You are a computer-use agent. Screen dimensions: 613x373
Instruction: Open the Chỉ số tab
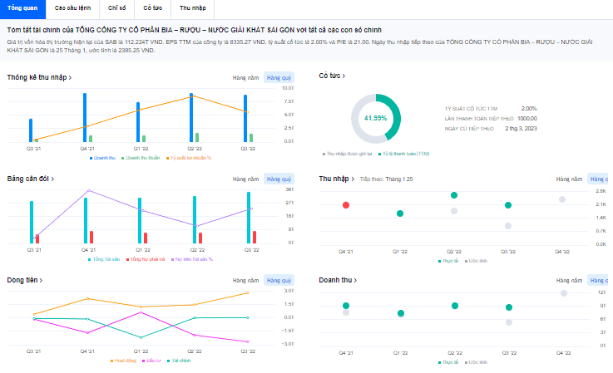pyautogui.click(x=117, y=8)
